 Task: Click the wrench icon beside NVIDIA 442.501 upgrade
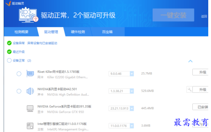(189, 89)
